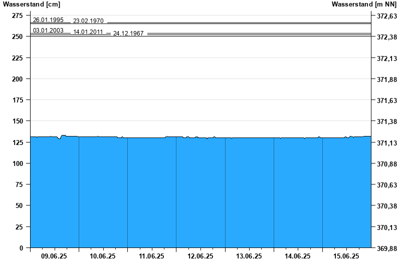Click the 15.06.25 date label
Viewport: 401px width, 275px height.
coord(346,256)
